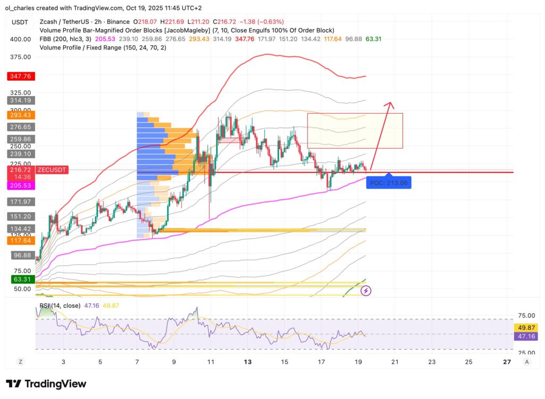
Task: Click the 27 date label on the time axis
Action: [x=506, y=362]
